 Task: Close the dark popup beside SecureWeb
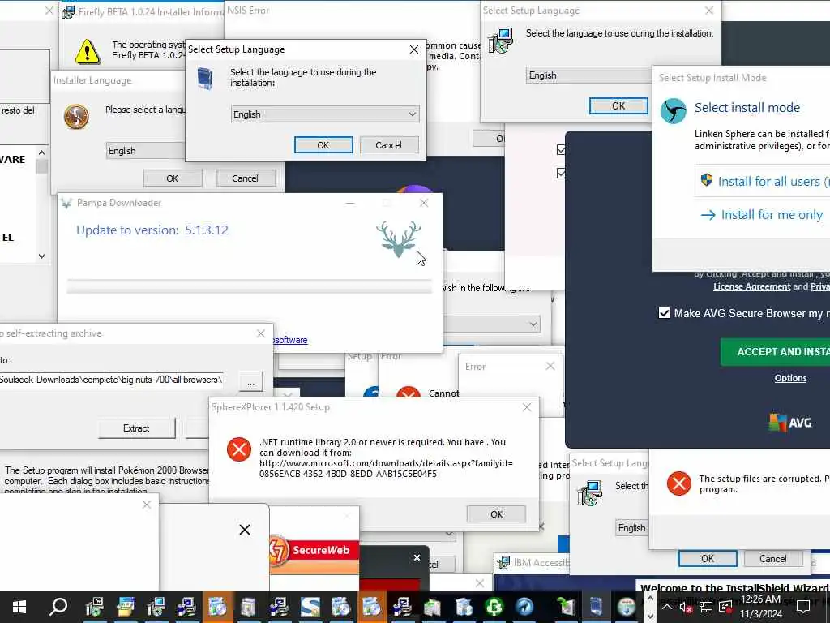[x=417, y=558]
